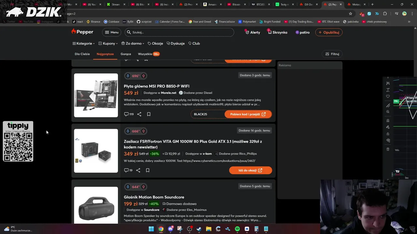417x234 pixels.
Task: Open Discord from the taskbar
Action: click(170, 229)
